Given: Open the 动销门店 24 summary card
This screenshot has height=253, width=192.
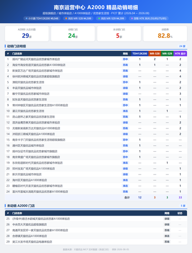Looking at the screenshot, I should click(x=73, y=33).
